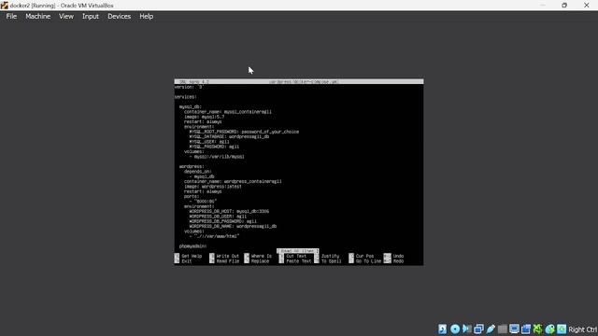The width and height of the screenshot is (598, 336).
Task: Click the nano "Write Out" shortcut label
Action: tap(228, 256)
